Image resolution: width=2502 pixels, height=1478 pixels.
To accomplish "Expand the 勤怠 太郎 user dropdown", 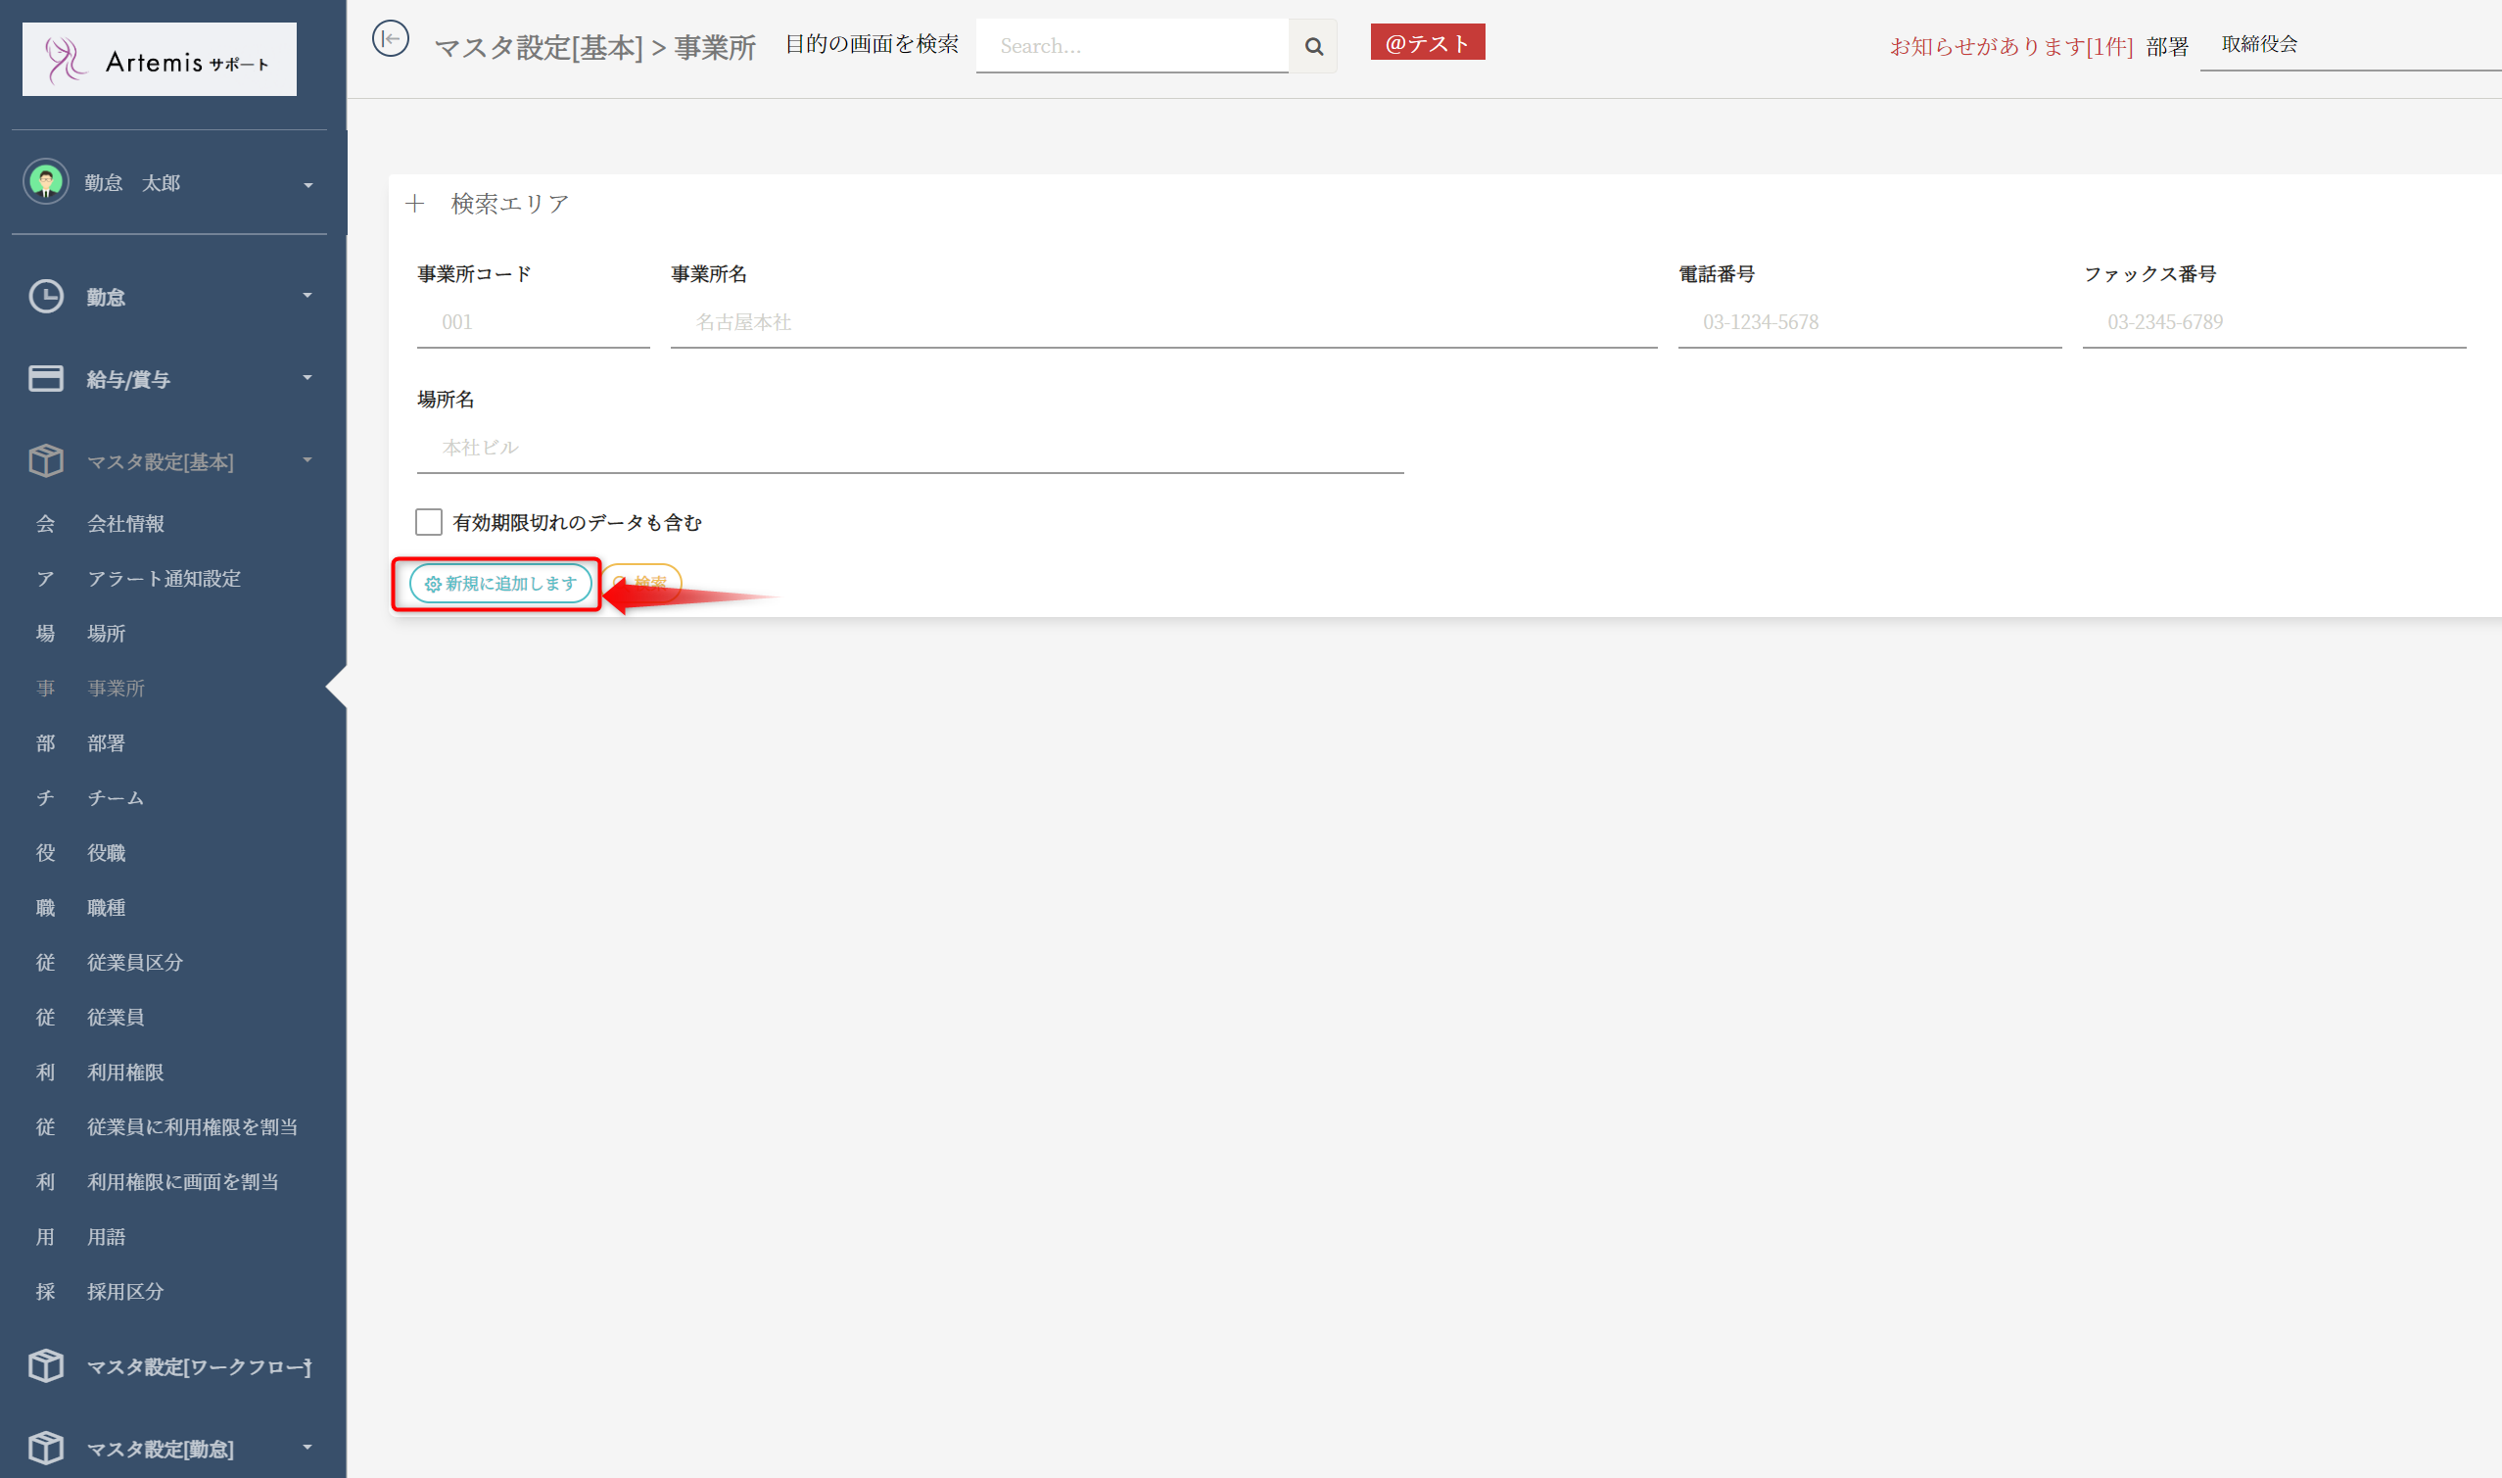I will tap(307, 185).
